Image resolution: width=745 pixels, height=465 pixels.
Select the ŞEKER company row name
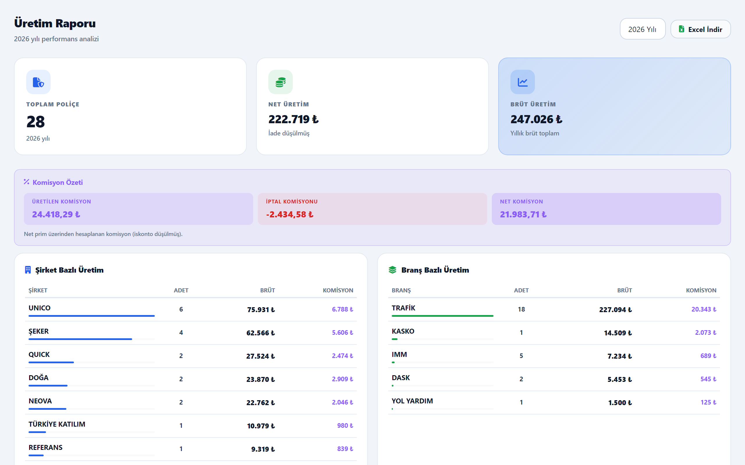click(x=38, y=331)
